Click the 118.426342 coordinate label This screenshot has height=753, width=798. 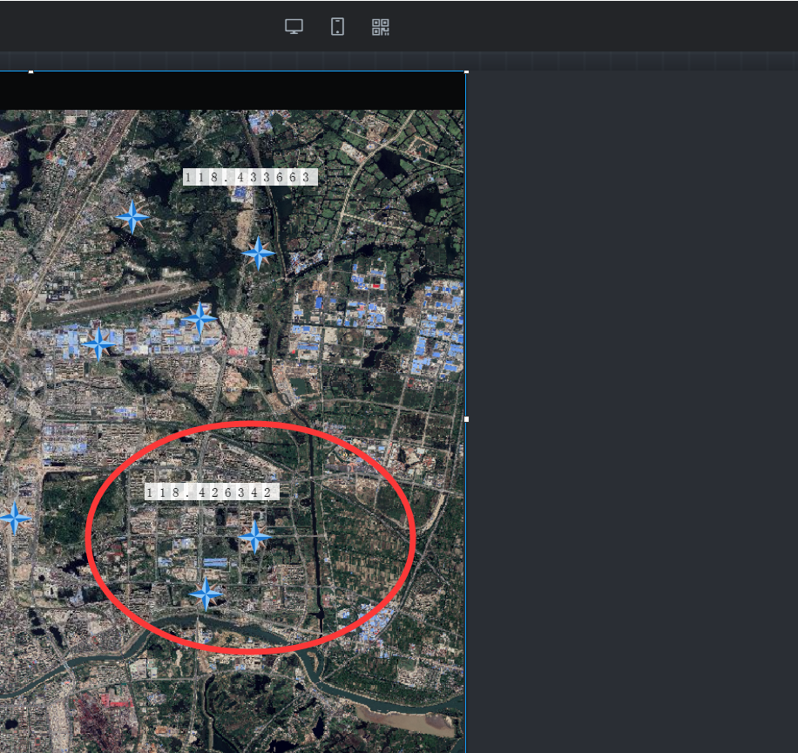click(x=212, y=492)
